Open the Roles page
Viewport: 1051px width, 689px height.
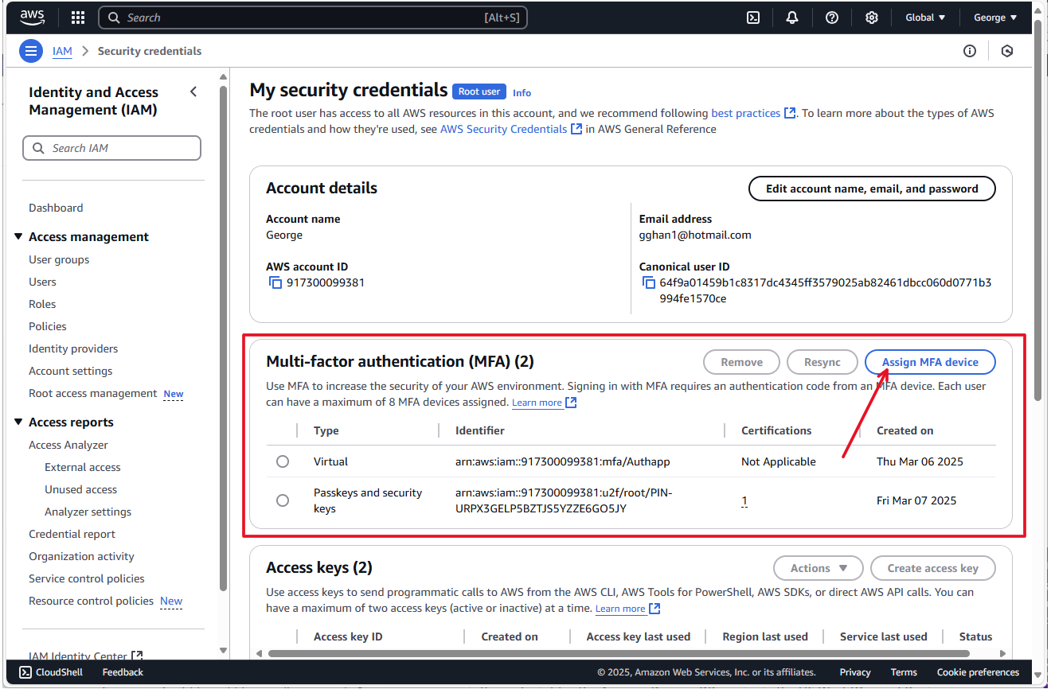[42, 304]
